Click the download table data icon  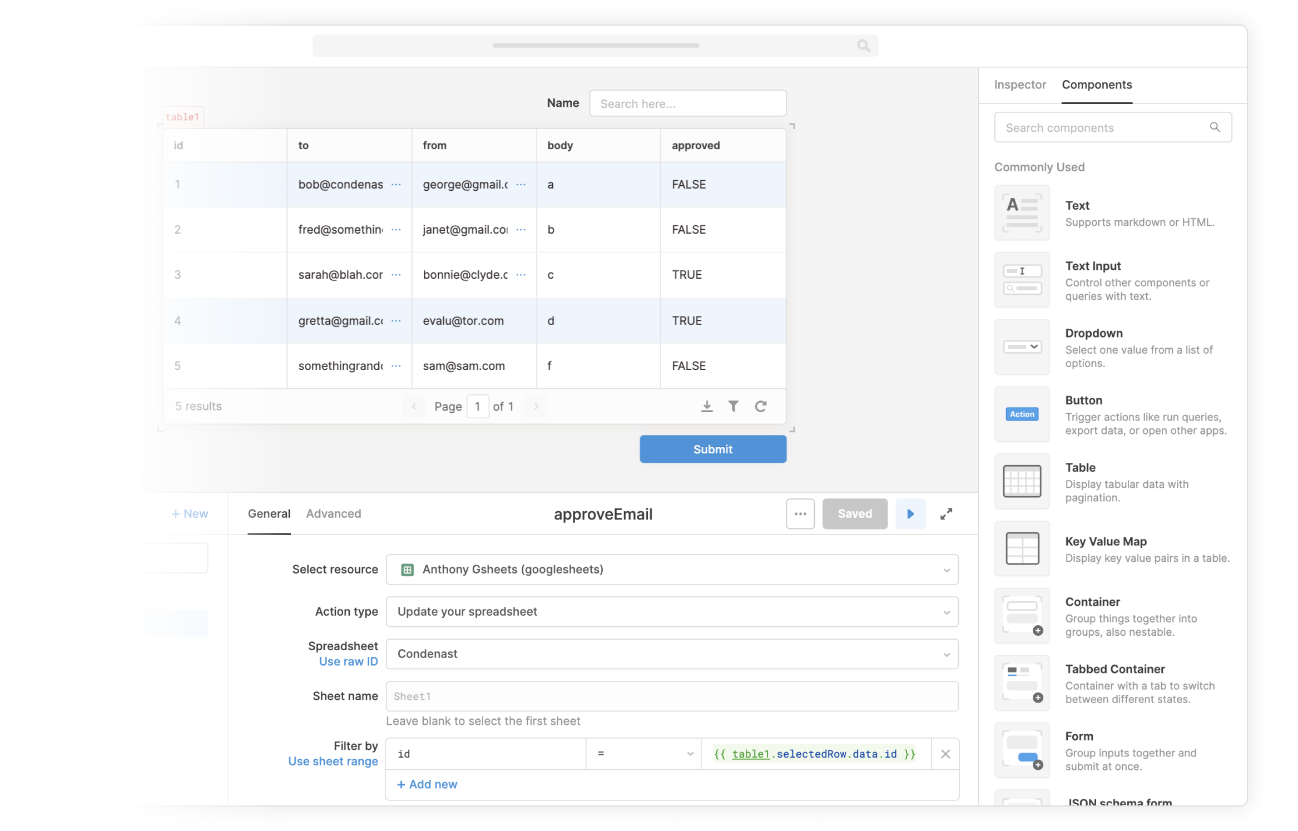[x=707, y=407]
